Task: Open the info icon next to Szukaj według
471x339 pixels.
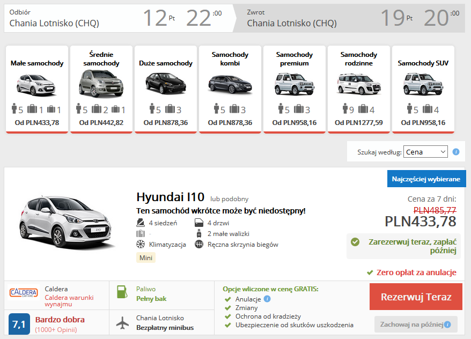Action: 455,152
